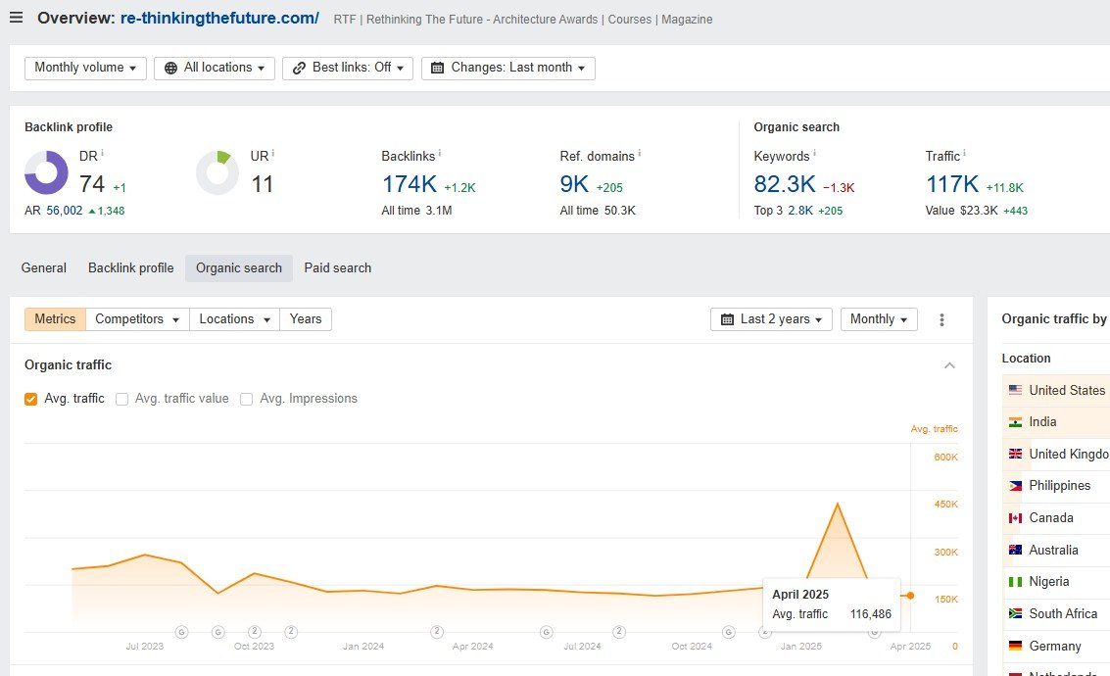This screenshot has height=676, width=1110.
Task: Enable the Avg. Impressions checkbox
Action: pyautogui.click(x=246, y=399)
